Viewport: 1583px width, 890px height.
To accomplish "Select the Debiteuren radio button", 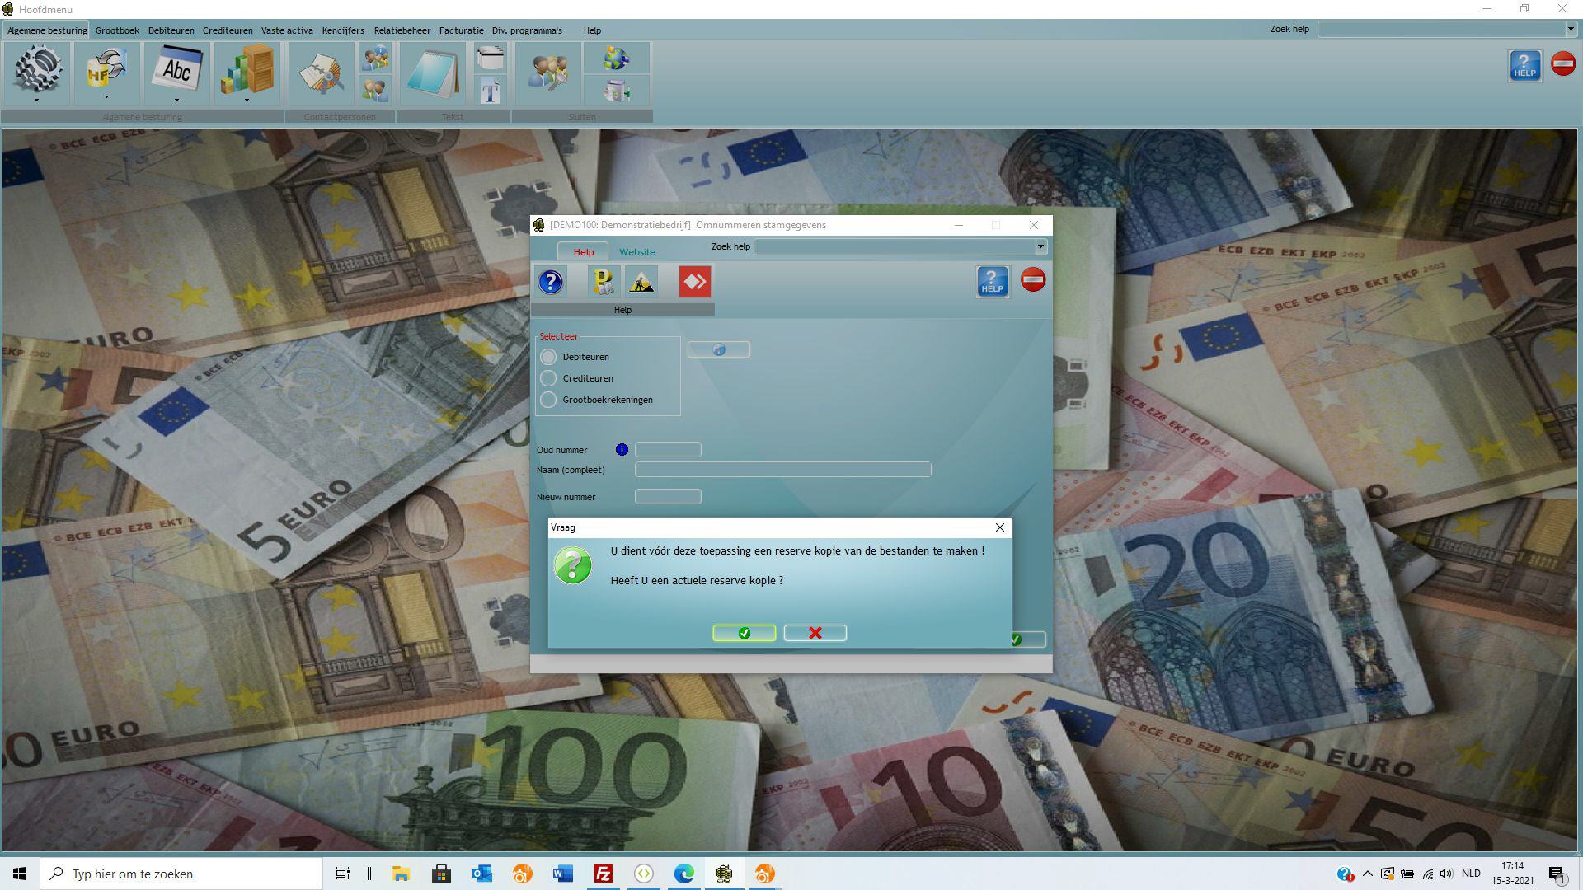I will coord(548,357).
